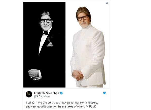Image resolution: width=151 pixels, height=110 pixels.
Task: Click the bow tie in the tuxedo photo
Action: click(46, 33)
